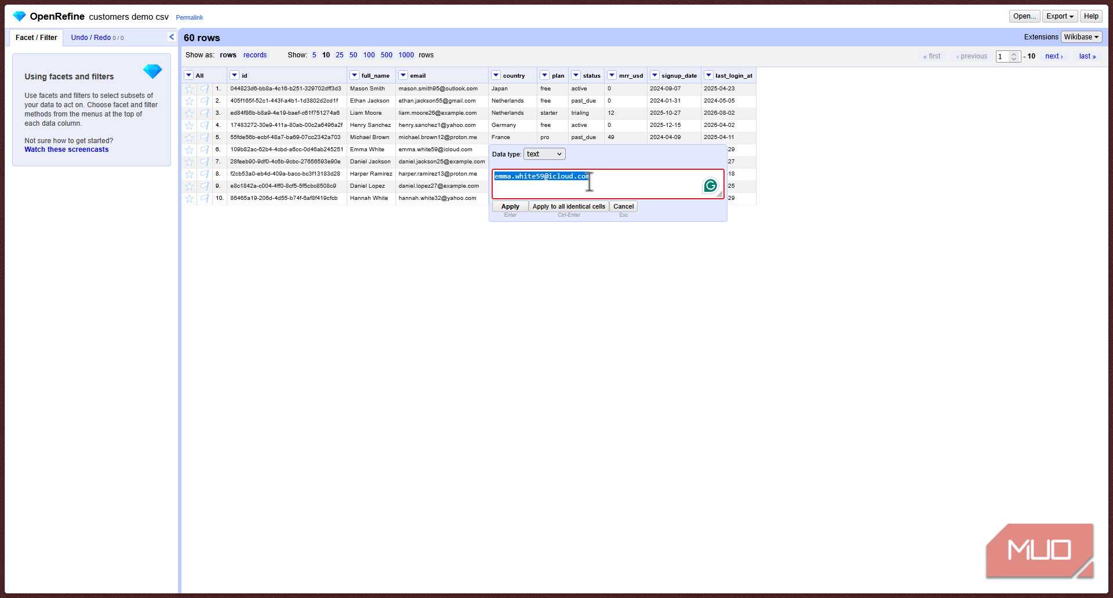Open the Permalink link
This screenshot has width=1113, height=598.
pos(190,17)
